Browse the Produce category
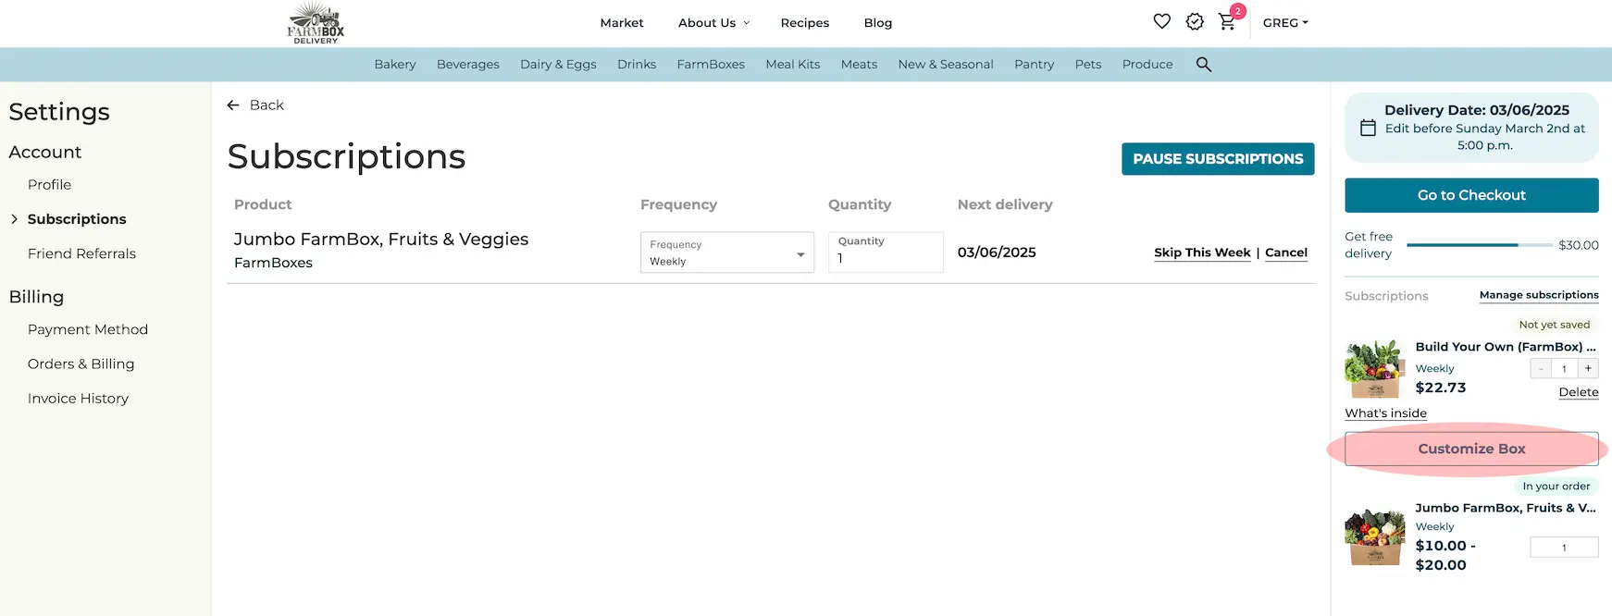The height and width of the screenshot is (616, 1612). click(x=1147, y=65)
